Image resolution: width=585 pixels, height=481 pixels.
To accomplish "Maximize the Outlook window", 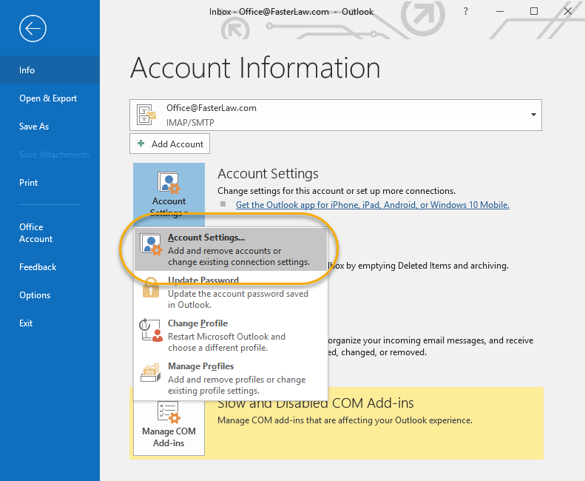I will pos(534,11).
